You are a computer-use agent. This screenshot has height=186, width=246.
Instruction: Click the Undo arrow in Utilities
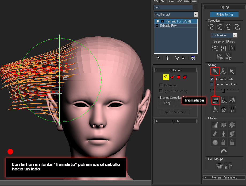pyautogui.click(x=224, y=150)
